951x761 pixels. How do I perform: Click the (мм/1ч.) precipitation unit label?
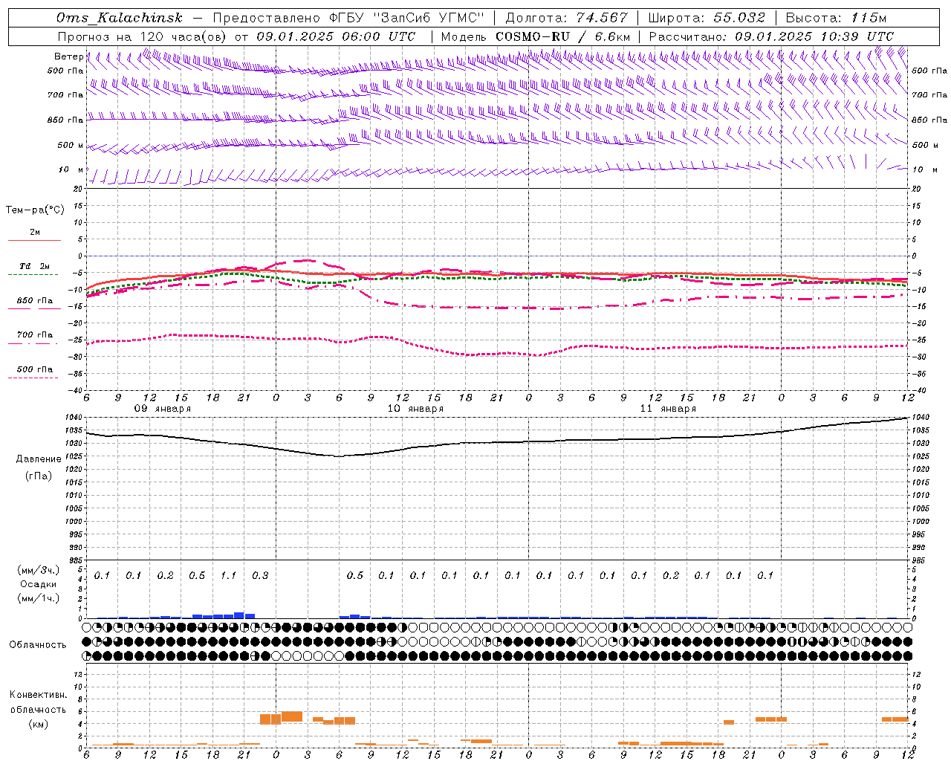39,598
